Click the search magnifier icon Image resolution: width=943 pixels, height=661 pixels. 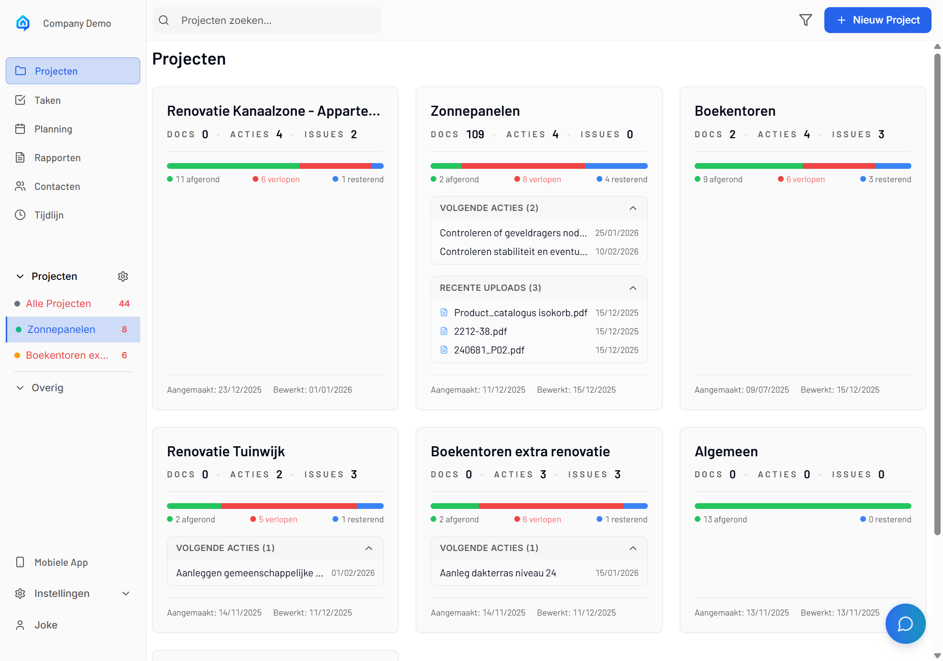pyautogui.click(x=164, y=20)
